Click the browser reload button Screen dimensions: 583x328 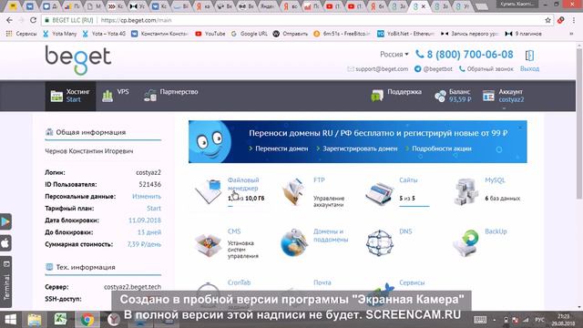(33, 20)
